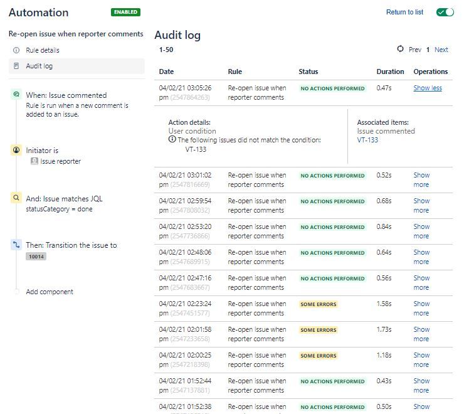This screenshot has height=414, width=469.
Task: Click NO ACTIONS PERFORMED badge for 01:52:44 pm
Action: coord(332,381)
